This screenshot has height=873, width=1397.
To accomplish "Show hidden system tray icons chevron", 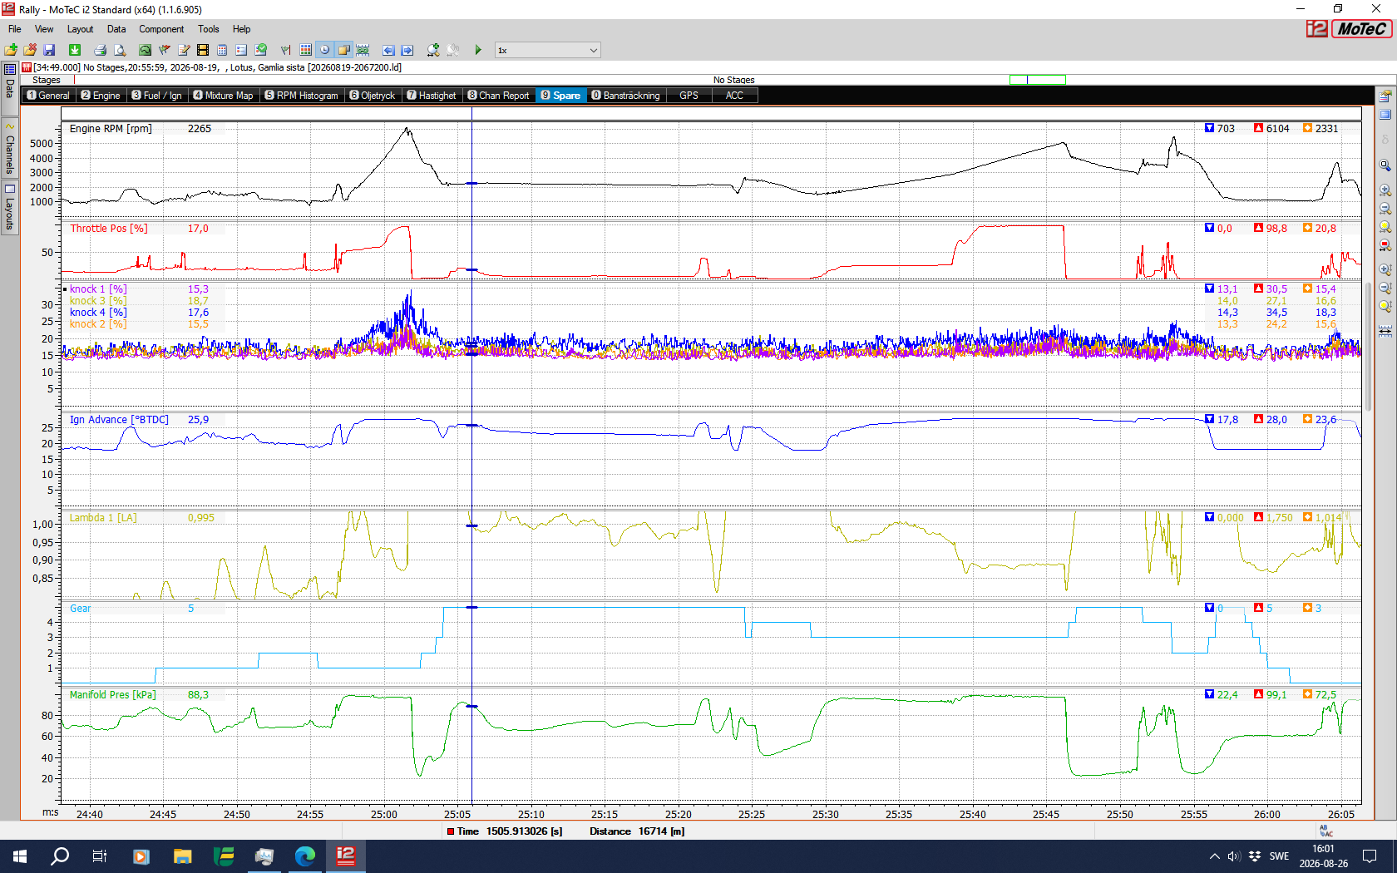I will click(1215, 856).
